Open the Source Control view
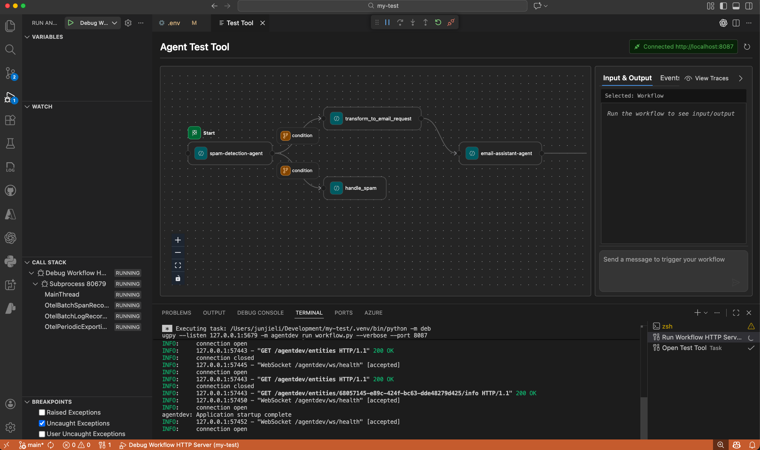Viewport: 760px width, 450px height. click(10, 73)
